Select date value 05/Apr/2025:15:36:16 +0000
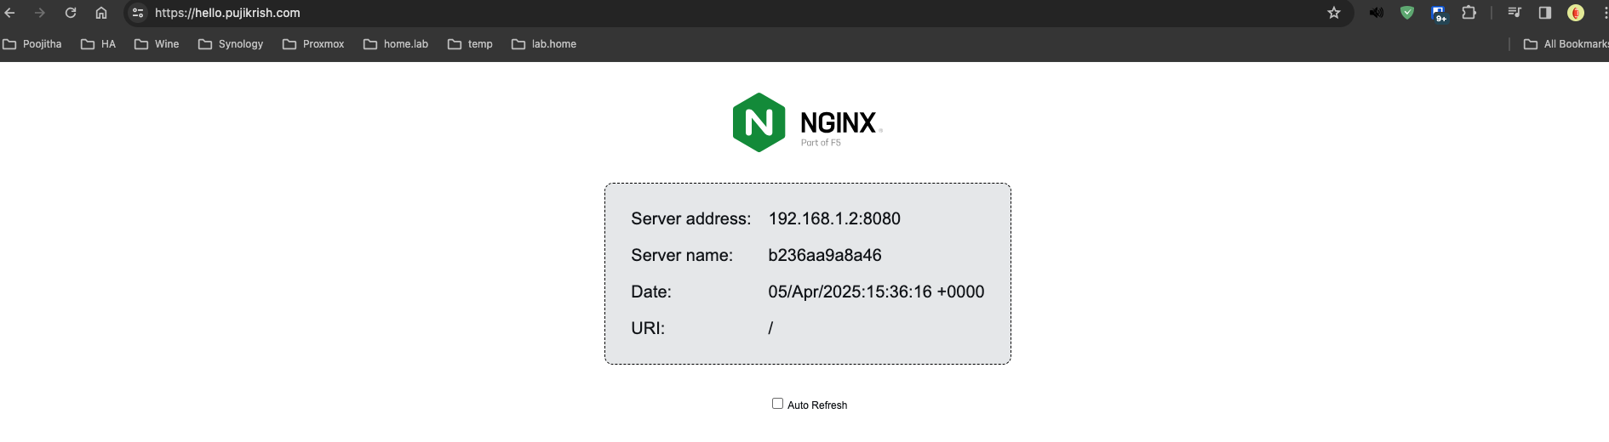Viewport: 1609px width, 442px height. (876, 292)
